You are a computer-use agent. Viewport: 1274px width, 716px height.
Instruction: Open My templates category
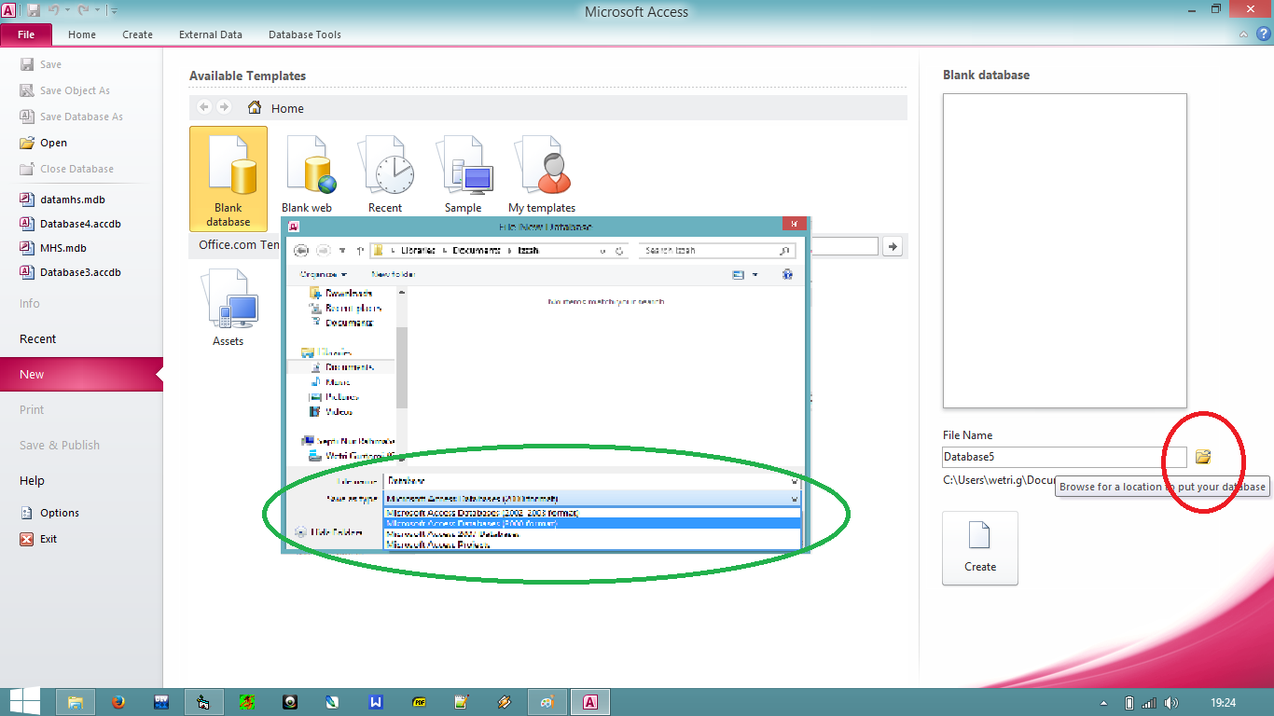(542, 176)
